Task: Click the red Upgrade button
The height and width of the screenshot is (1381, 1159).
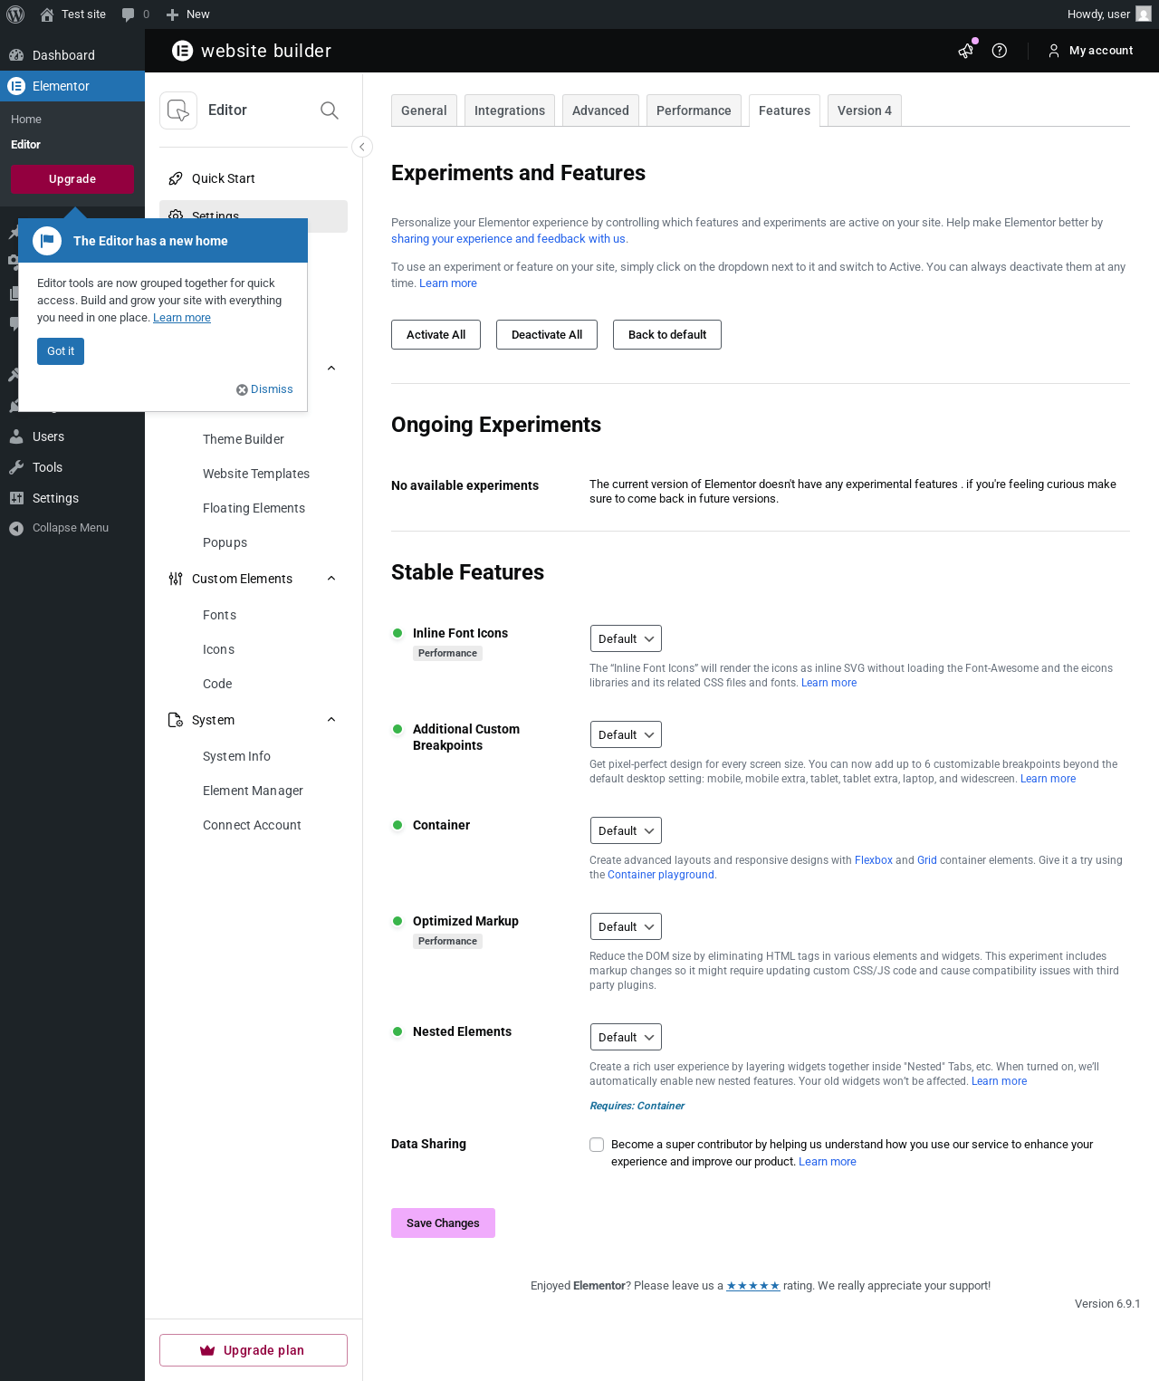Action: click(x=72, y=179)
